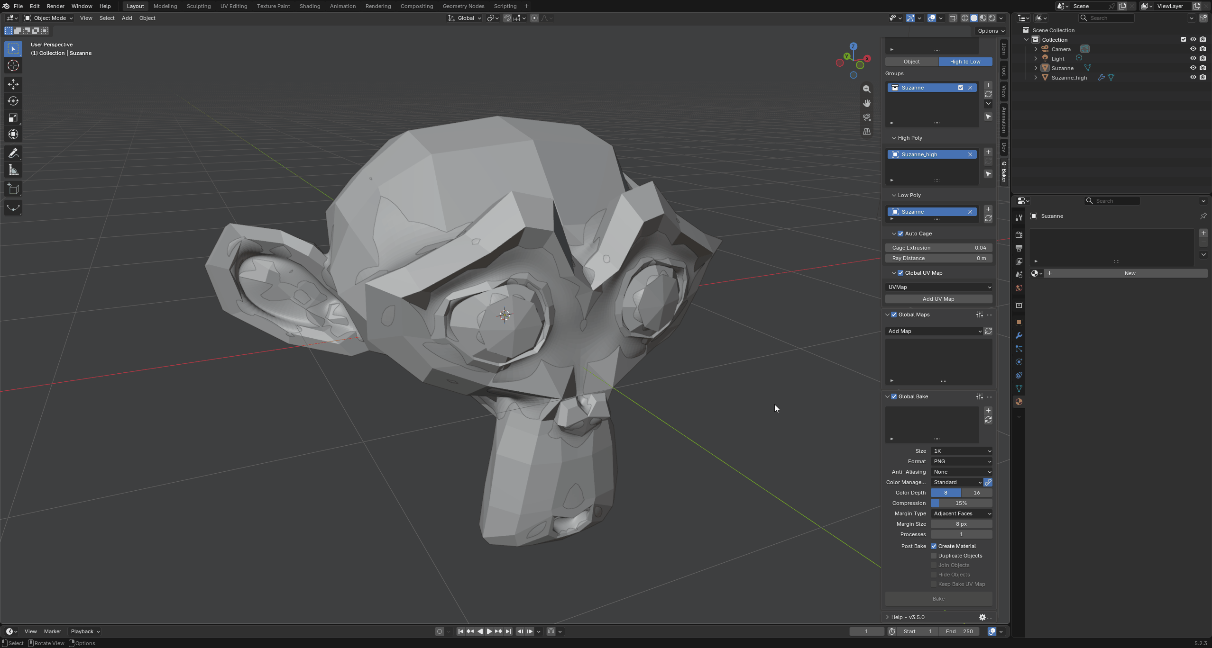The width and height of the screenshot is (1212, 648).
Task: Open the Material properties tab
Action: (1019, 402)
